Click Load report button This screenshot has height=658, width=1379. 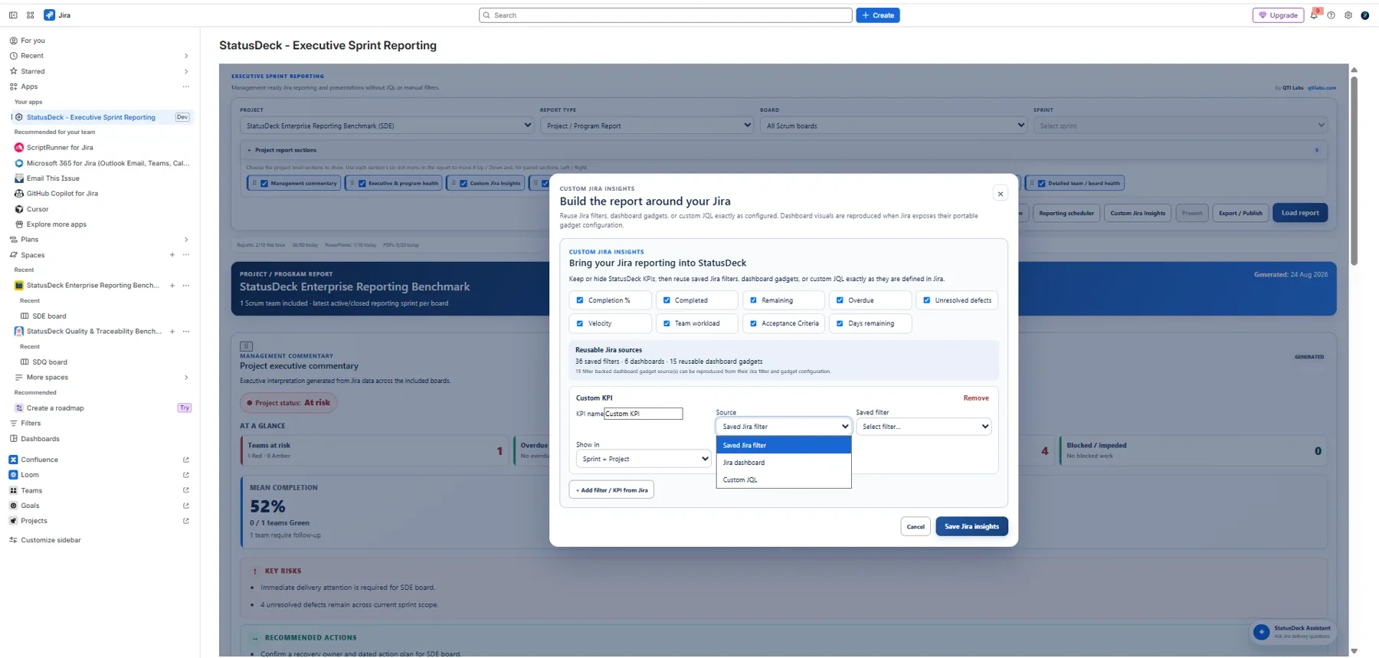1300,213
